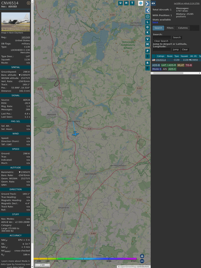Click the M button in the map column
Image resolution: width=201 pixels, height=268 pixels.
coord(147,45)
